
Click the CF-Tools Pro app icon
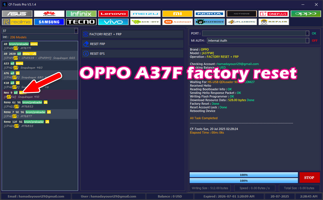[4, 4]
